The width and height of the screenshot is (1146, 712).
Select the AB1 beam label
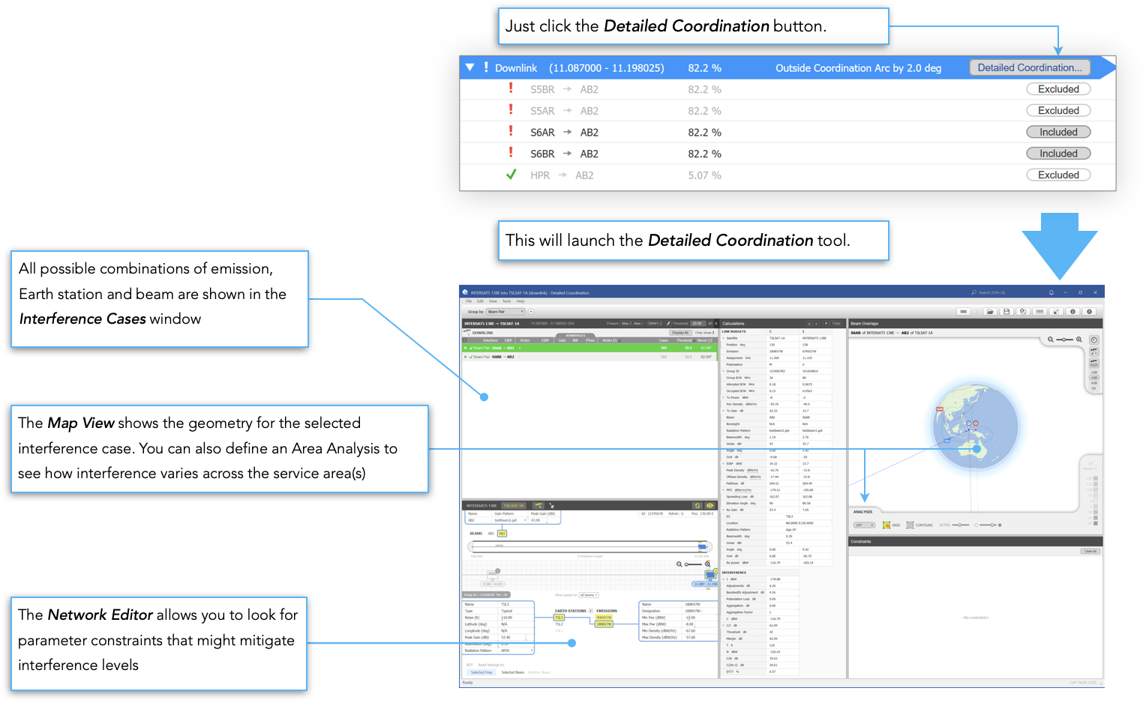pos(491,534)
